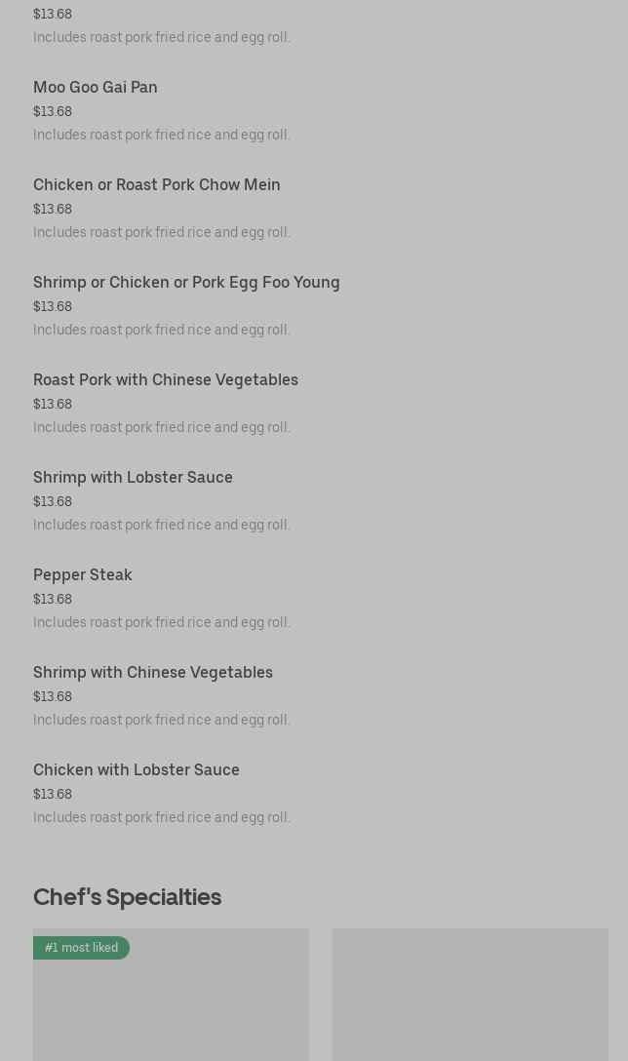Click the price below the Egg Foo Young item
This screenshot has width=628, height=1061.
(x=53, y=307)
